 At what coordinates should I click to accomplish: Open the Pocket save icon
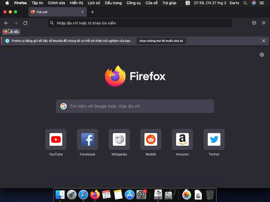(254, 23)
